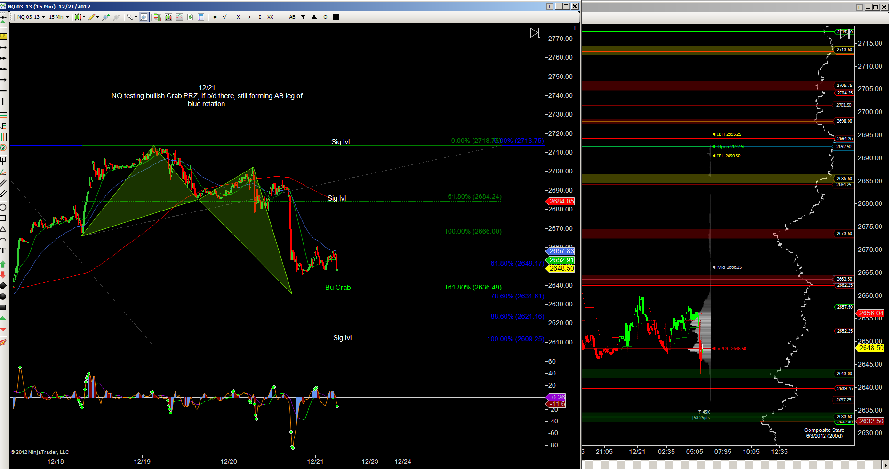Select the green arrow up marker tool
This screenshot has height=469, width=889.
point(3,264)
